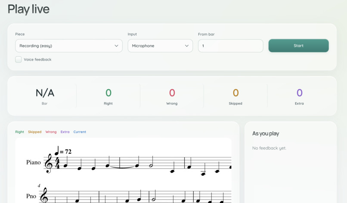Click the Skipped count value 0

pyautogui.click(x=235, y=93)
